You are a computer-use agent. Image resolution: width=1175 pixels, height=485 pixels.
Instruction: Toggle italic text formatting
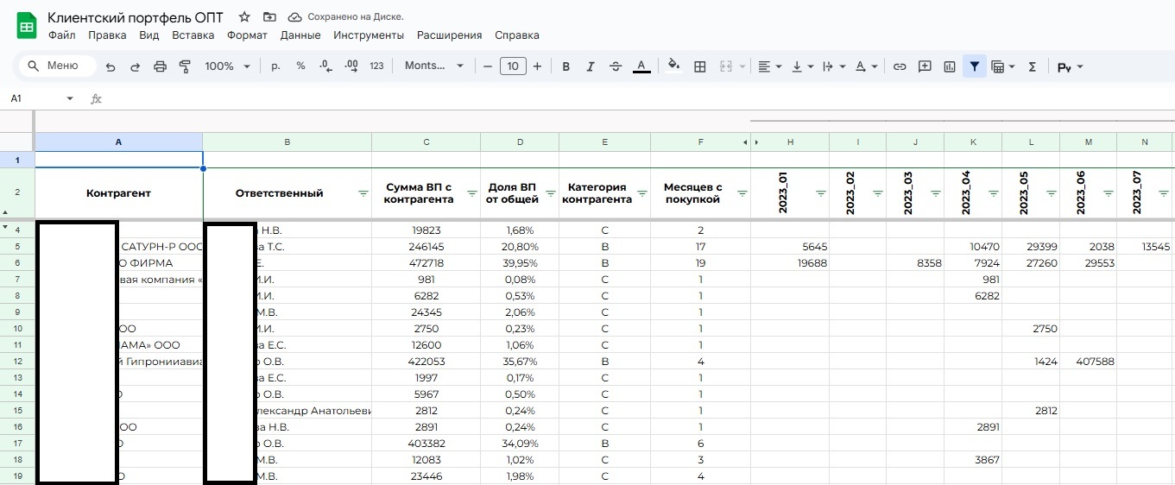[591, 66]
